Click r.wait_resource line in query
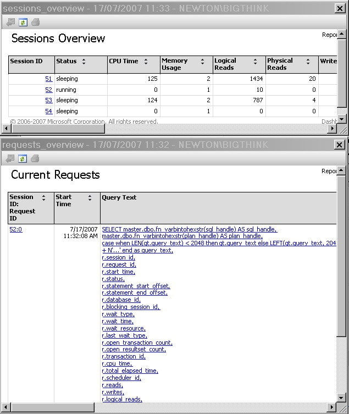349x414 pixels. (x=124, y=328)
